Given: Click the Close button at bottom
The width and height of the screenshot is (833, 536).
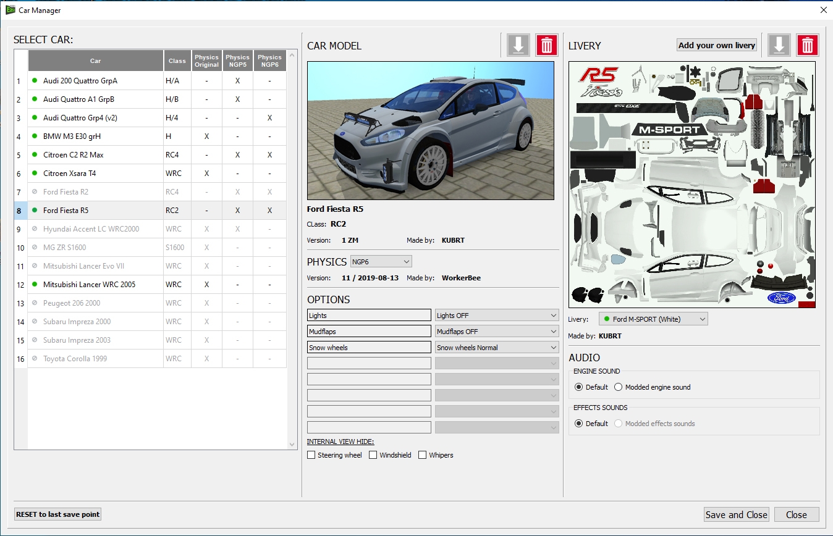Looking at the screenshot, I should click(x=797, y=514).
